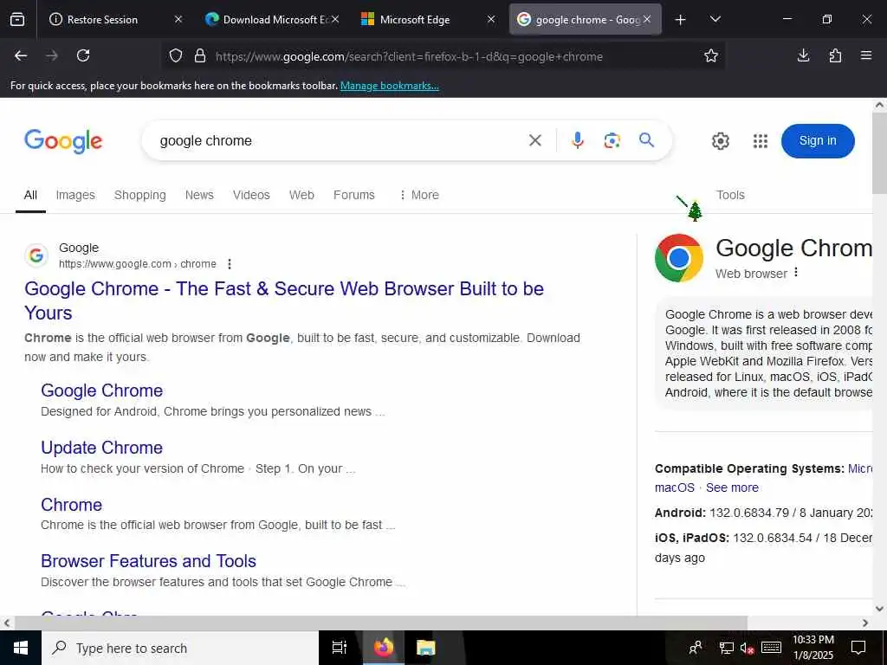Open File Explorer from the taskbar
The width and height of the screenshot is (887, 665).
[425, 648]
